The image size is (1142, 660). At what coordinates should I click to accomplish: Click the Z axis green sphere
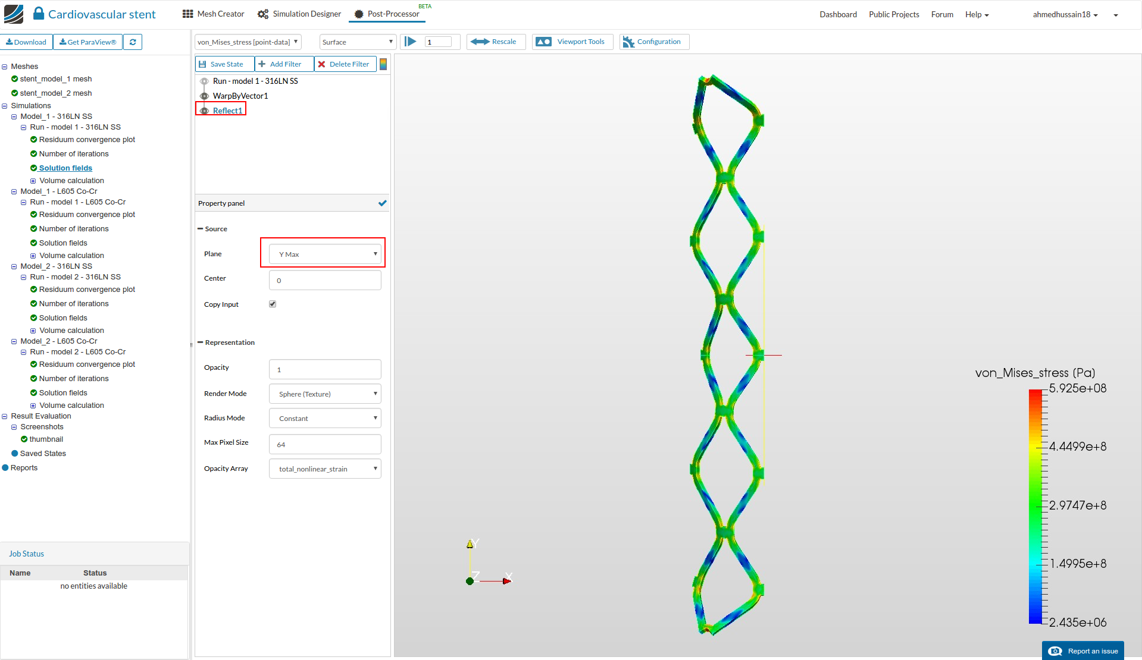click(470, 581)
